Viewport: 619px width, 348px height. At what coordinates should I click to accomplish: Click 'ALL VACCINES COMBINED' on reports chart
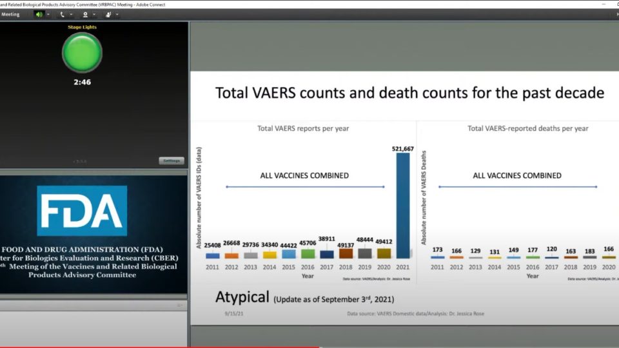304,175
